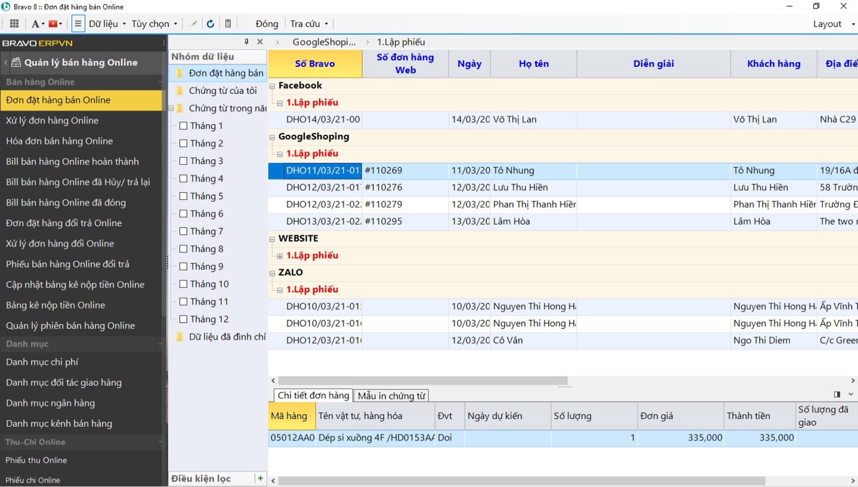Collapse the Thu-Chi Online sidebar section
The width and height of the screenshot is (858, 487).
(x=160, y=442)
